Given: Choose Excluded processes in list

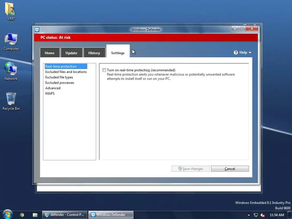Looking at the screenshot, I should point(60,82).
